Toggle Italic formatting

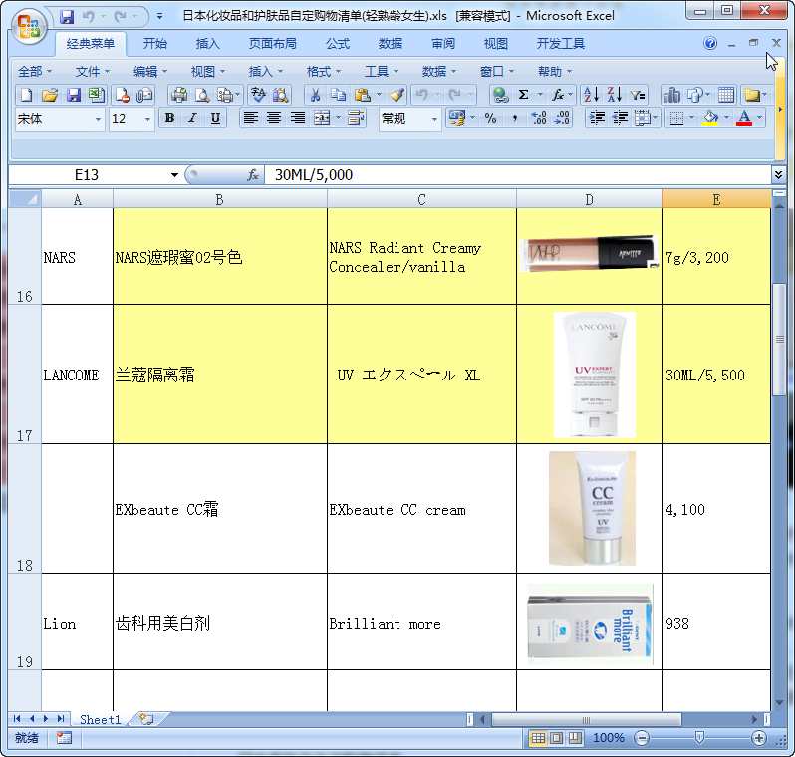tap(192, 119)
